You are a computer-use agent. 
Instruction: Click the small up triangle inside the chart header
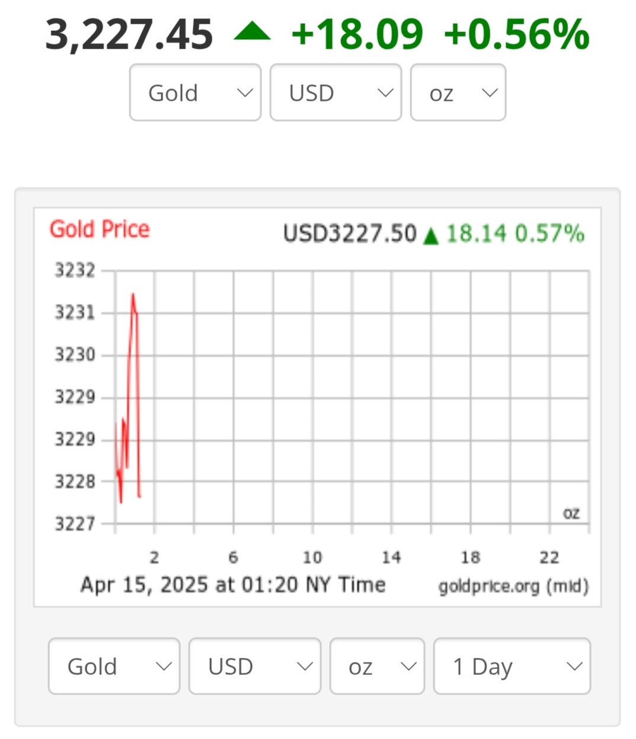(431, 235)
